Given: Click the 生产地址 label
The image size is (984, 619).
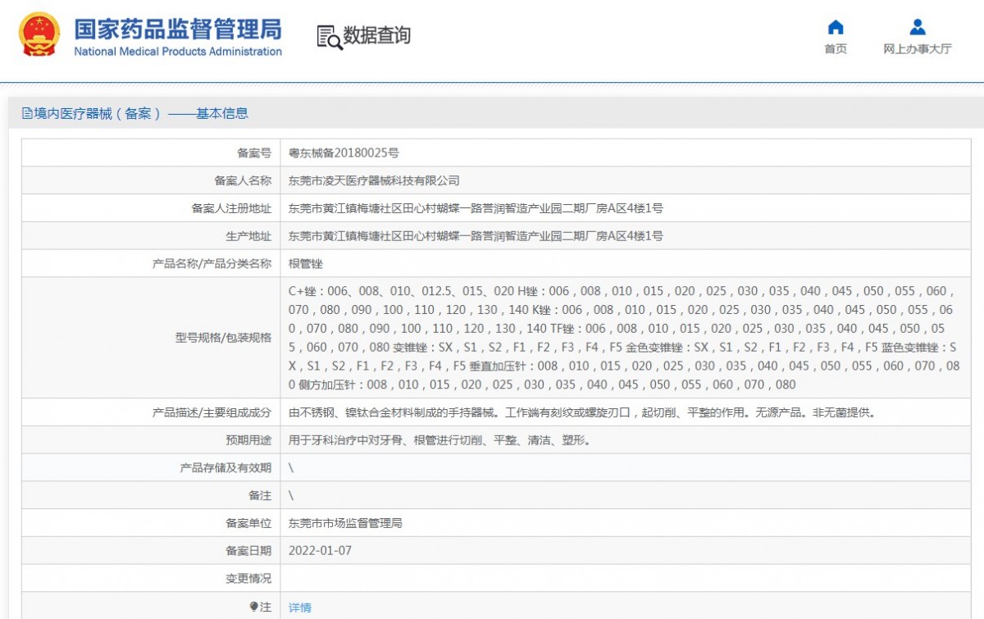Looking at the screenshot, I should (248, 236).
